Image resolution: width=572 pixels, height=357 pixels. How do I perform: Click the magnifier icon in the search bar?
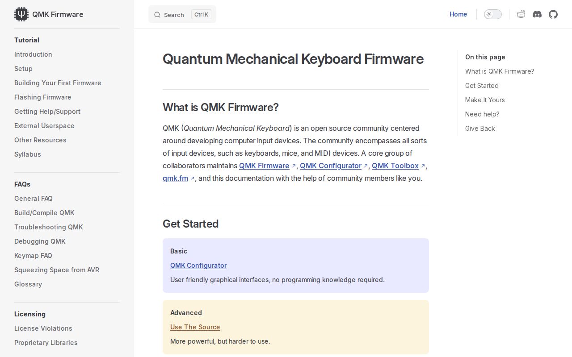157,15
